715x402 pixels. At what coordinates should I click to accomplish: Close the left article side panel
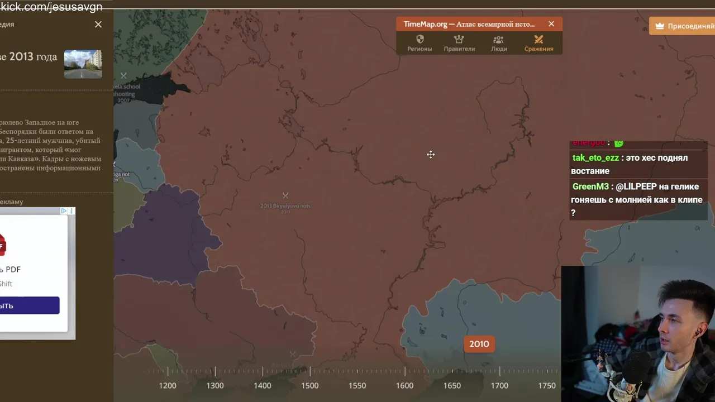tap(98, 24)
